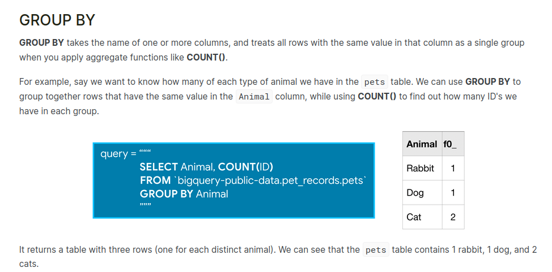The height and width of the screenshot is (272, 552).
Task: Select the Cat cell in the table
Action: pyautogui.click(x=414, y=217)
